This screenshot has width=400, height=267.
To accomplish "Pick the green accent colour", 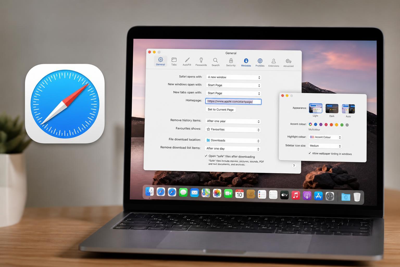I will pos(342,125).
